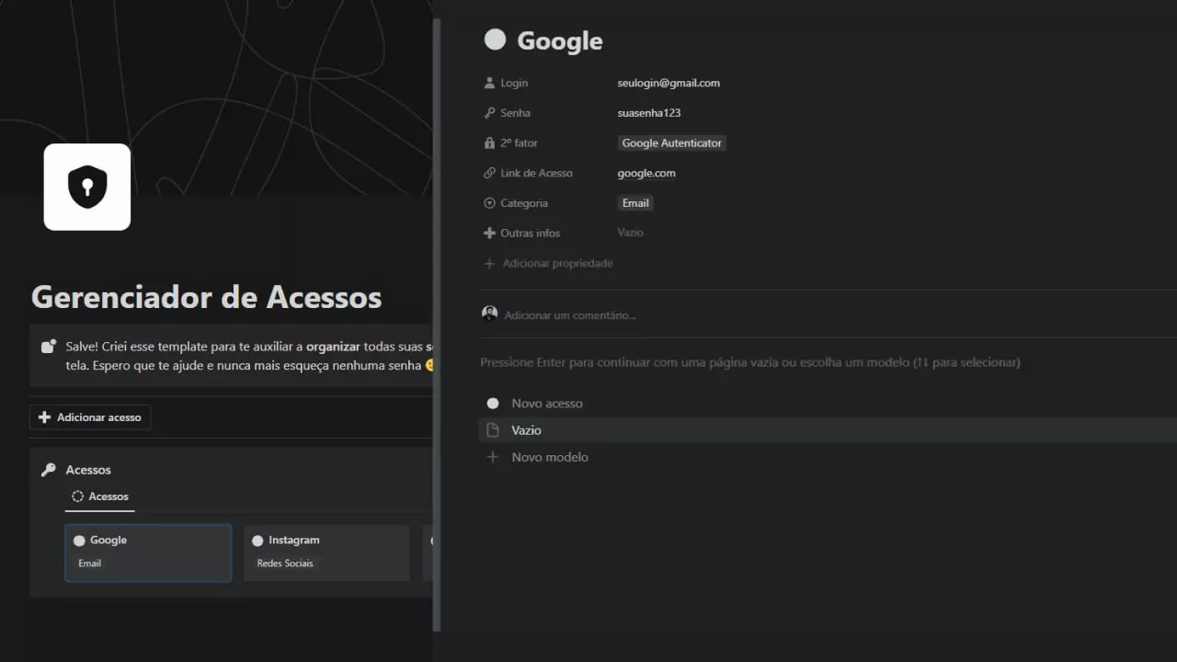
Task: Click the 2º fator padlock icon
Action: coord(489,143)
